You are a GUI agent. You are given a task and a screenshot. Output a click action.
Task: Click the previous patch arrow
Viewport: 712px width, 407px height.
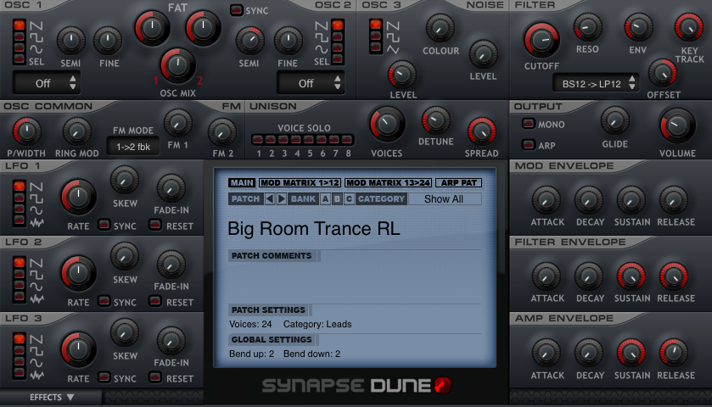click(270, 198)
